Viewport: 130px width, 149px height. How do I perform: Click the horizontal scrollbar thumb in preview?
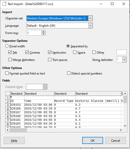tap(18, 130)
